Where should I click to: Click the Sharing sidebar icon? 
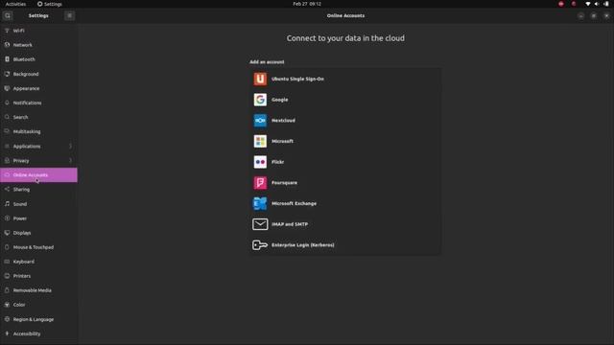click(7, 190)
